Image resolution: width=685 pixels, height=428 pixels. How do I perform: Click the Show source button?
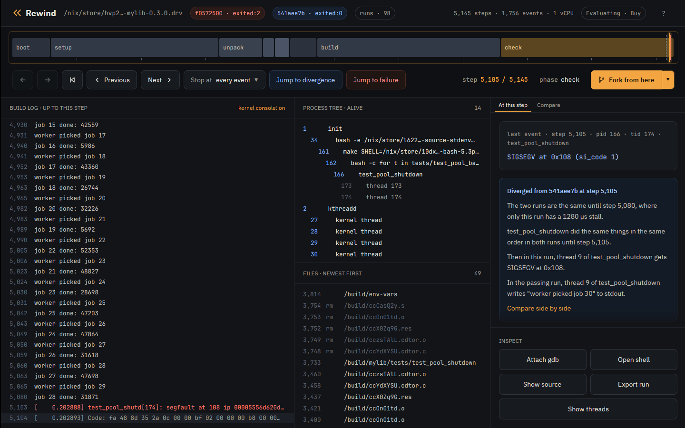tap(543, 384)
